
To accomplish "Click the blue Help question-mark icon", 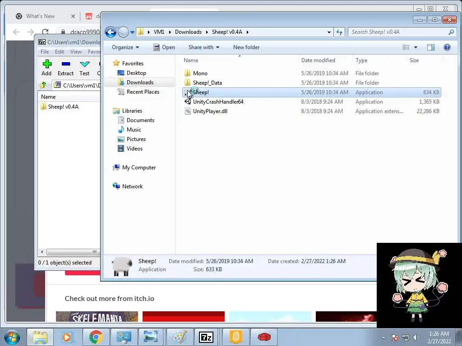I will pyautogui.click(x=447, y=47).
